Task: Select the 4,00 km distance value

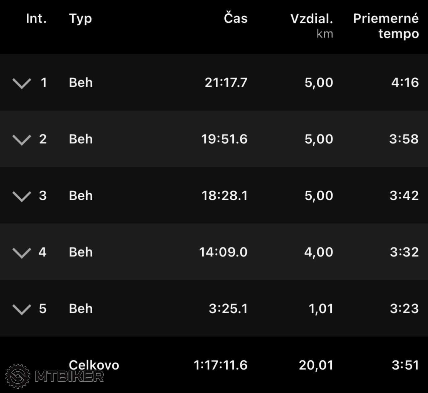Action: tap(319, 252)
